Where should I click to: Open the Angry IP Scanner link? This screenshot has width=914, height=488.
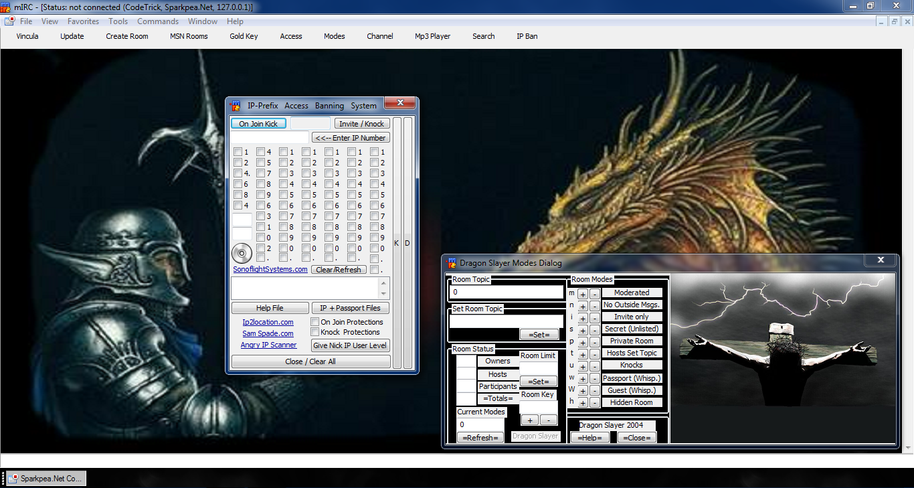tap(268, 345)
